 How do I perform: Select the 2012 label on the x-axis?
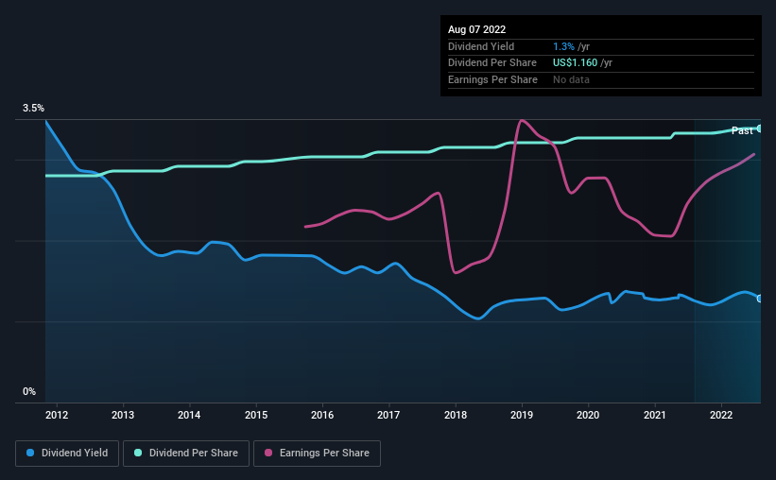[x=56, y=415]
